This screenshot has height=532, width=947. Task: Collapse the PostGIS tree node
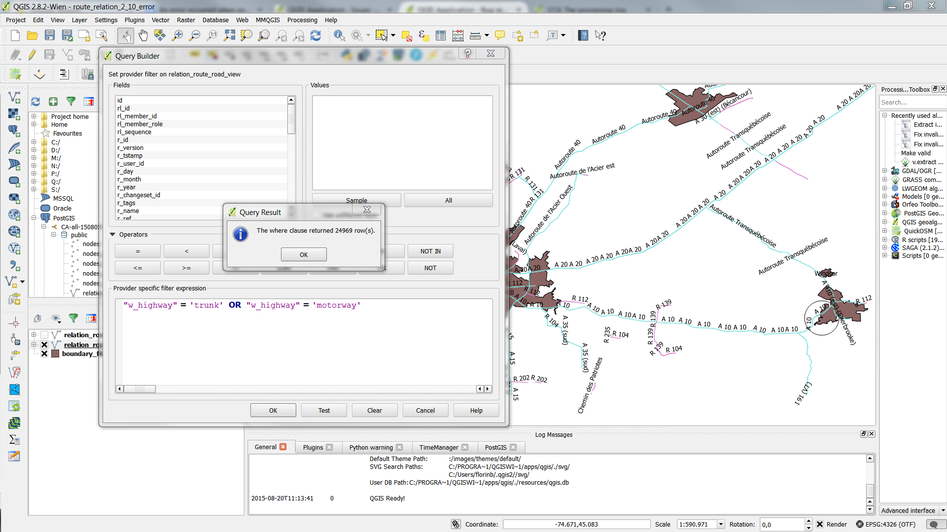click(34, 218)
